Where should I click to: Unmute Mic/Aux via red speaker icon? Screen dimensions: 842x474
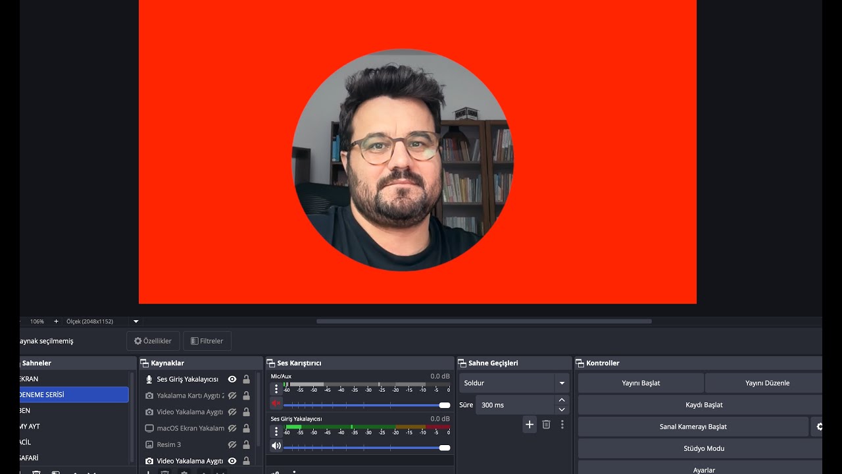pyautogui.click(x=276, y=404)
